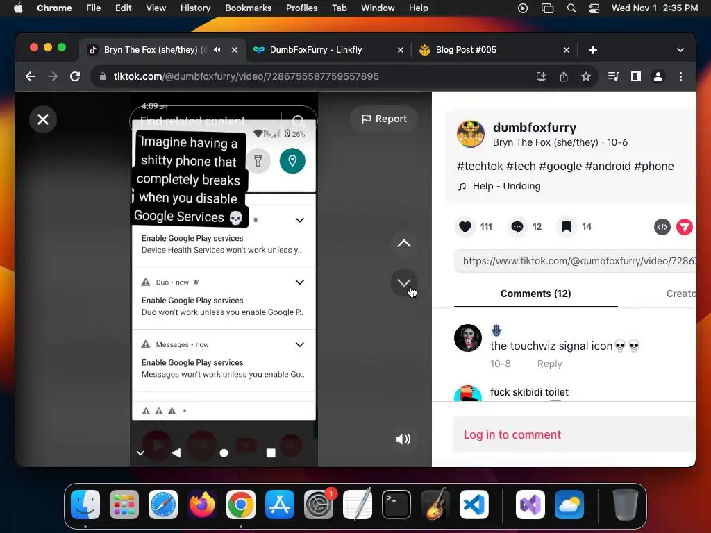The image size is (711, 533).
Task: Click share page icon in address bar
Action: pyautogui.click(x=564, y=76)
